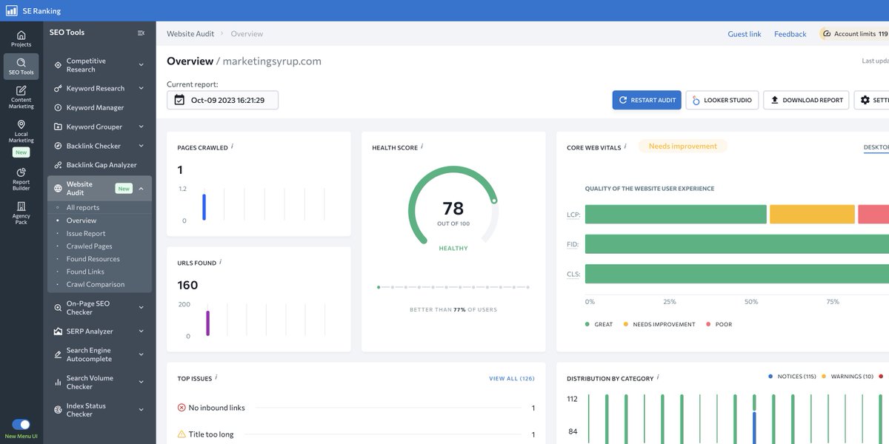Click the Website Audit globe icon
Screen dimensions: 889x444
tap(58, 188)
